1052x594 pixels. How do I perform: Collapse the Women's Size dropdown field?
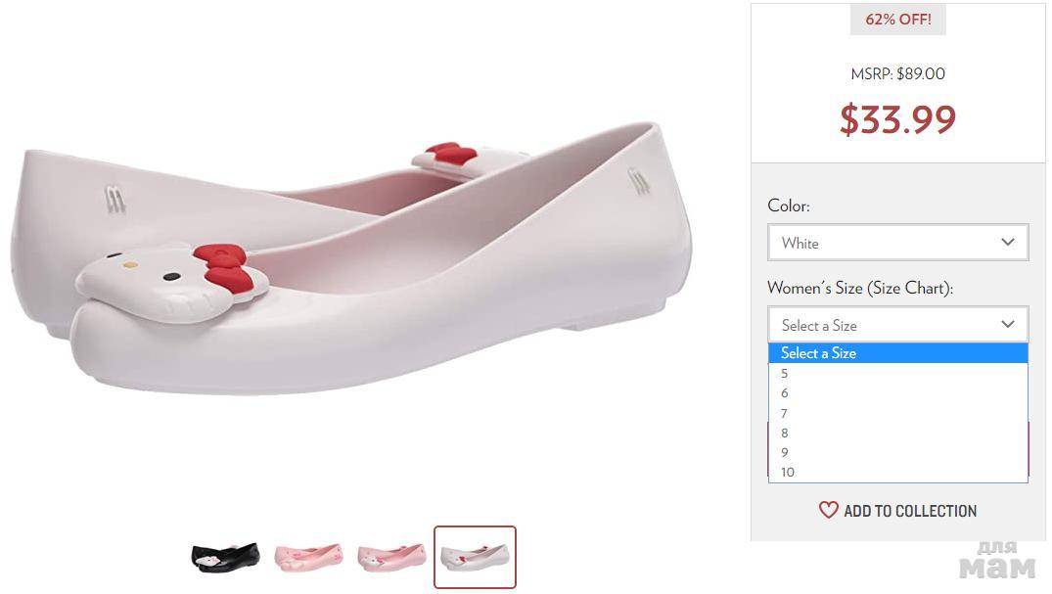897,325
